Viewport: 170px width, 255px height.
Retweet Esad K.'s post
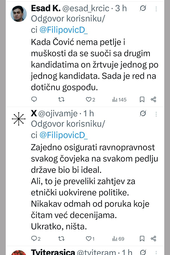[x=61, y=99]
